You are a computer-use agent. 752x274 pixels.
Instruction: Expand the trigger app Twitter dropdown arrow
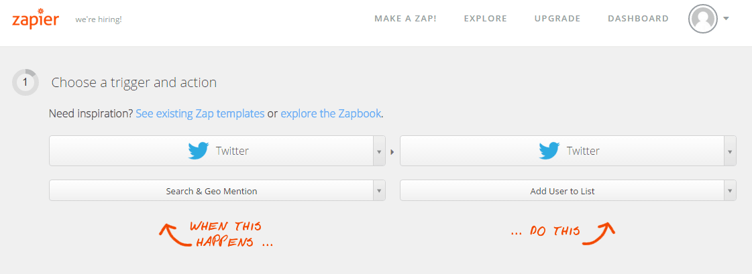coord(379,151)
